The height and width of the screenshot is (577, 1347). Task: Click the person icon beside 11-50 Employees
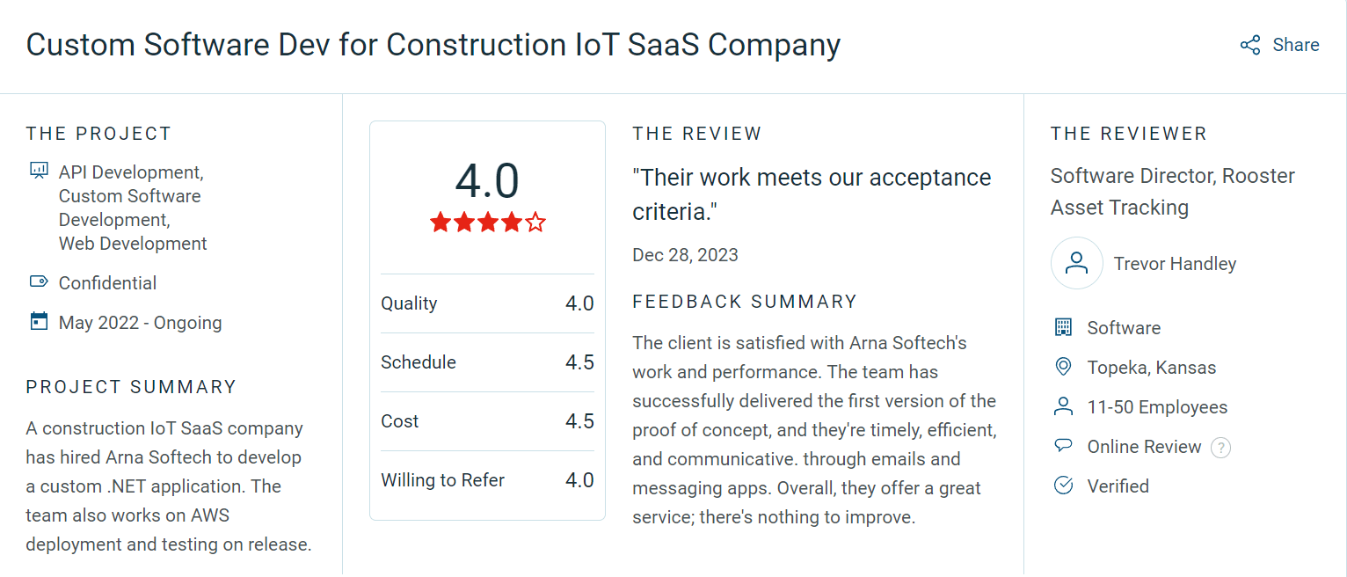(x=1063, y=406)
